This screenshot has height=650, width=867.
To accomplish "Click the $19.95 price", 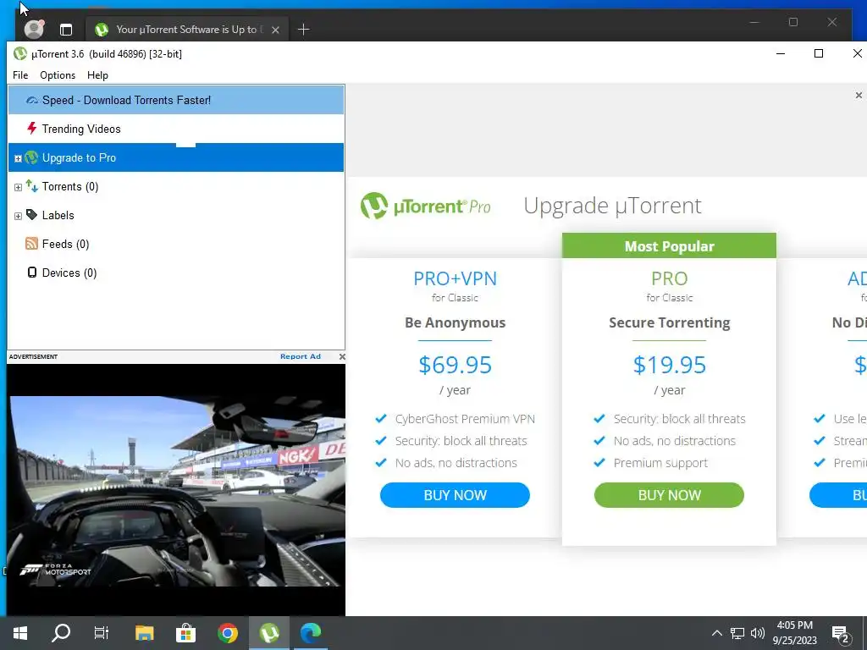I will [669, 365].
